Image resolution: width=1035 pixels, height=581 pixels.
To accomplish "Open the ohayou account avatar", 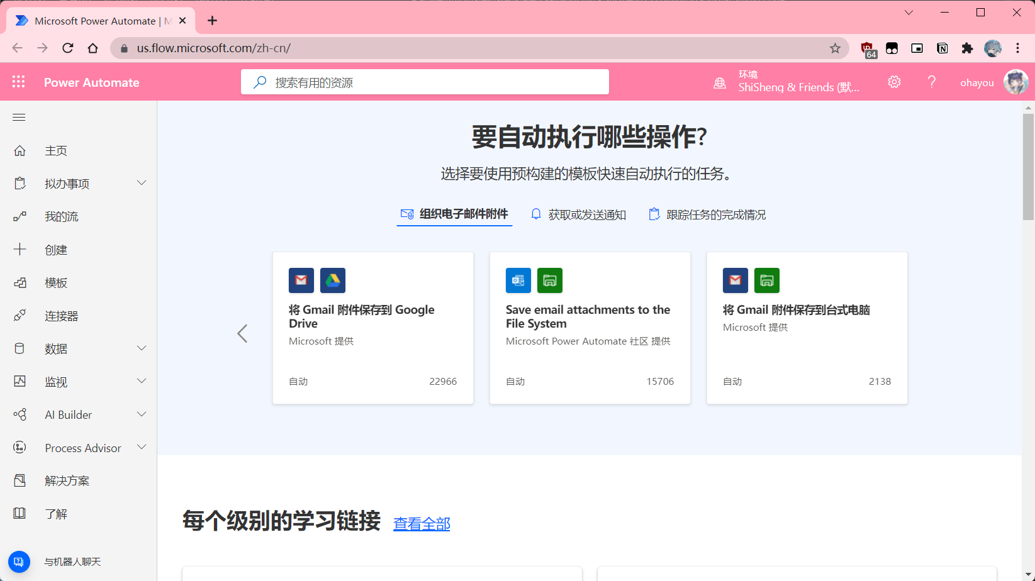I will (x=1016, y=82).
